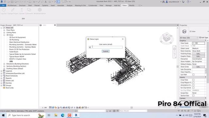Click Submit in Dalux Login dialog
This screenshot has height=118, width=209.
[x=106, y=51]
